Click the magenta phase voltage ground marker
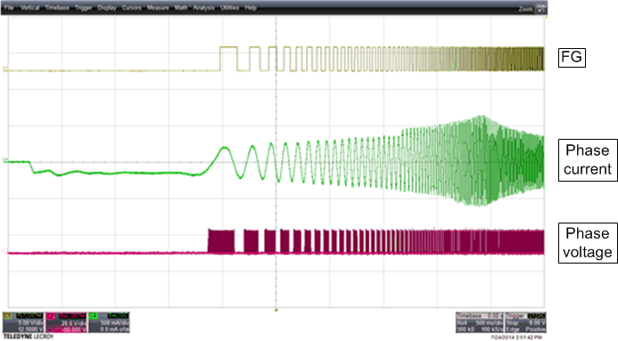 coord(5,250)
